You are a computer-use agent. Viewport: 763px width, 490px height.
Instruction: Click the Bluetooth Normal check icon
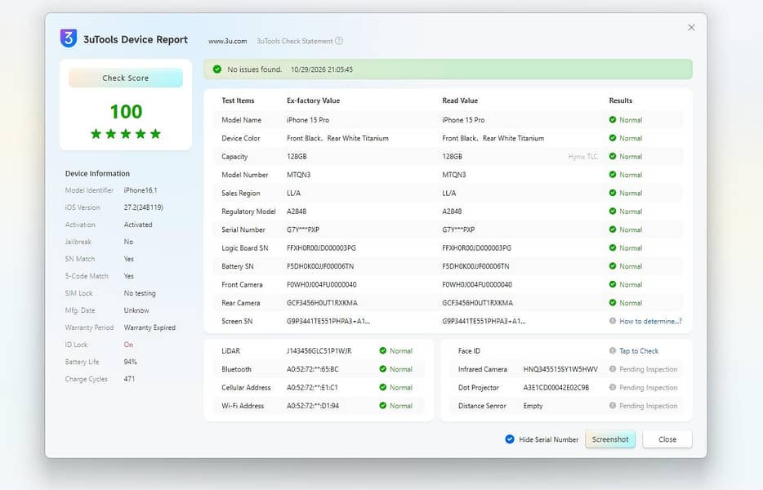(383, 369)
